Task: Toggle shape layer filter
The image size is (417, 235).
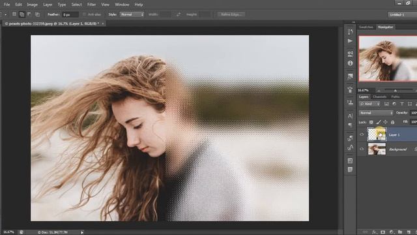Action: pos(410,104)
